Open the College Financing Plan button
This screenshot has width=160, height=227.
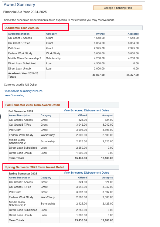(x=118, y=8)
